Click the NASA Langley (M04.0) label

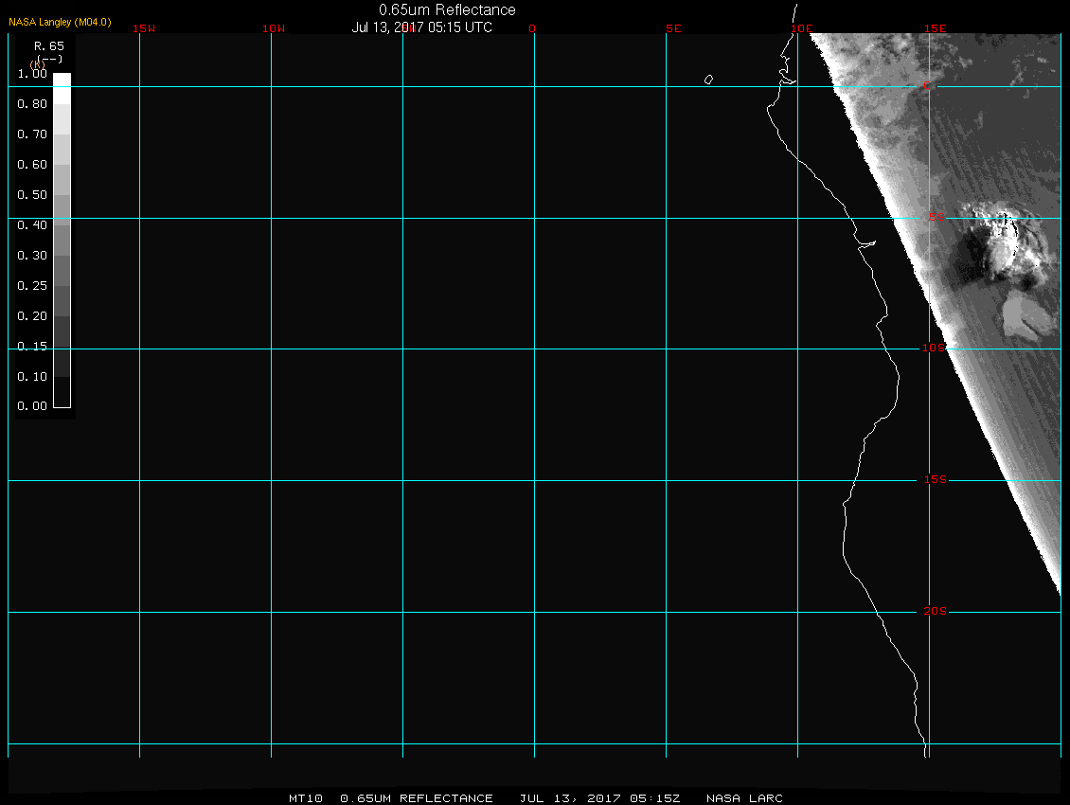(60, 22)
